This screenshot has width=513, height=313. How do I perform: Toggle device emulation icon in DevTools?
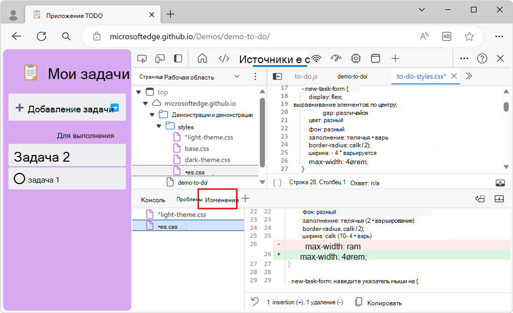[x=160, y=58]
